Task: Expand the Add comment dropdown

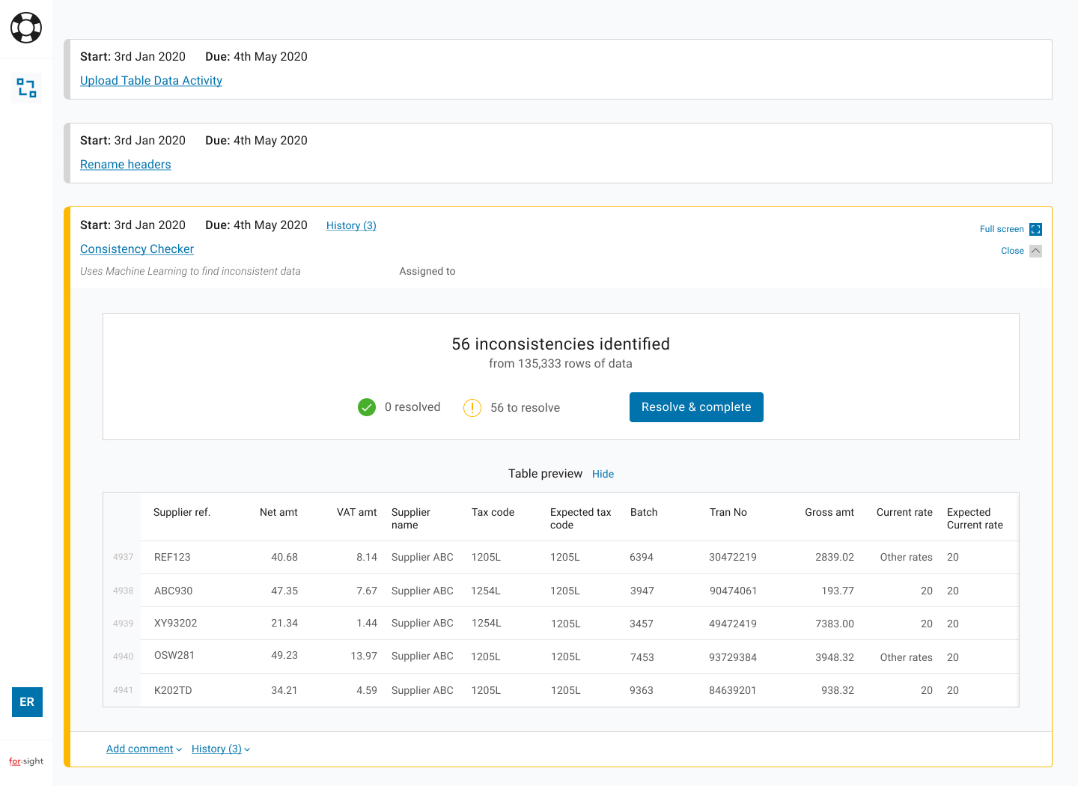Action: point(144,749)
